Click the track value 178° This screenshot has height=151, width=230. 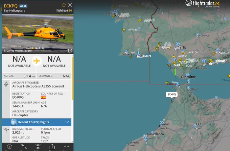(x=44, y=141)
